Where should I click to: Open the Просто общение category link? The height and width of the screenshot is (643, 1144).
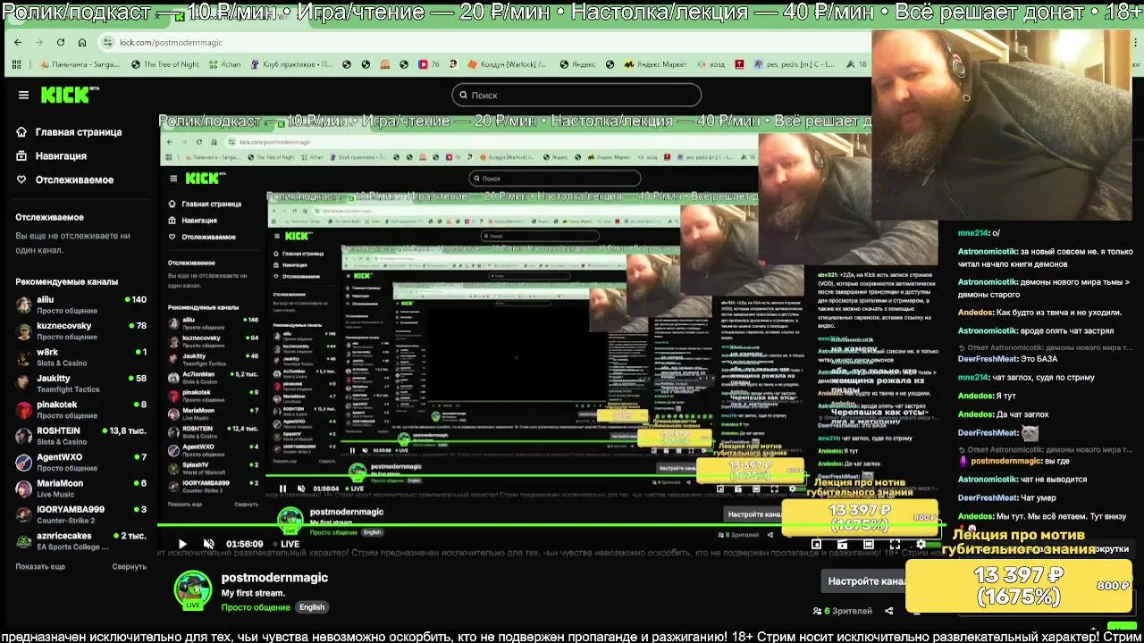pyautogui.click(x=256, y=607)
